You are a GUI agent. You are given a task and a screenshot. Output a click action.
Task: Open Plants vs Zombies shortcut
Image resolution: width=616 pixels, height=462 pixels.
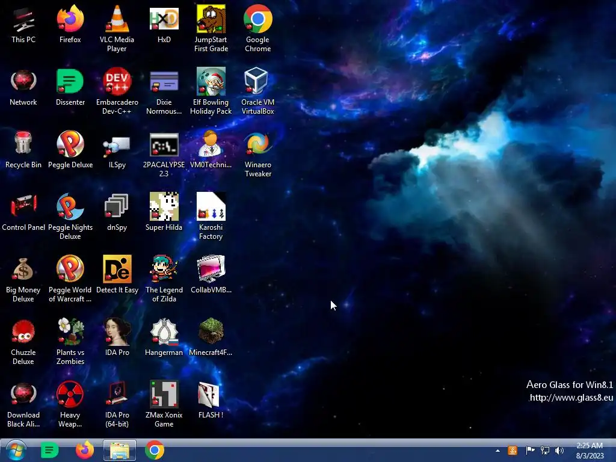tap(70, 342)
